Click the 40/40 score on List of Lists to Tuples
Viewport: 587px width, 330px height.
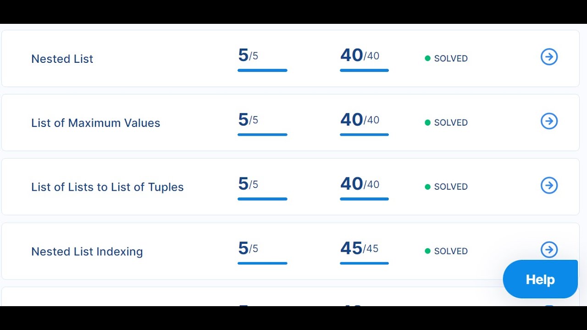click(x=360, y=184)
